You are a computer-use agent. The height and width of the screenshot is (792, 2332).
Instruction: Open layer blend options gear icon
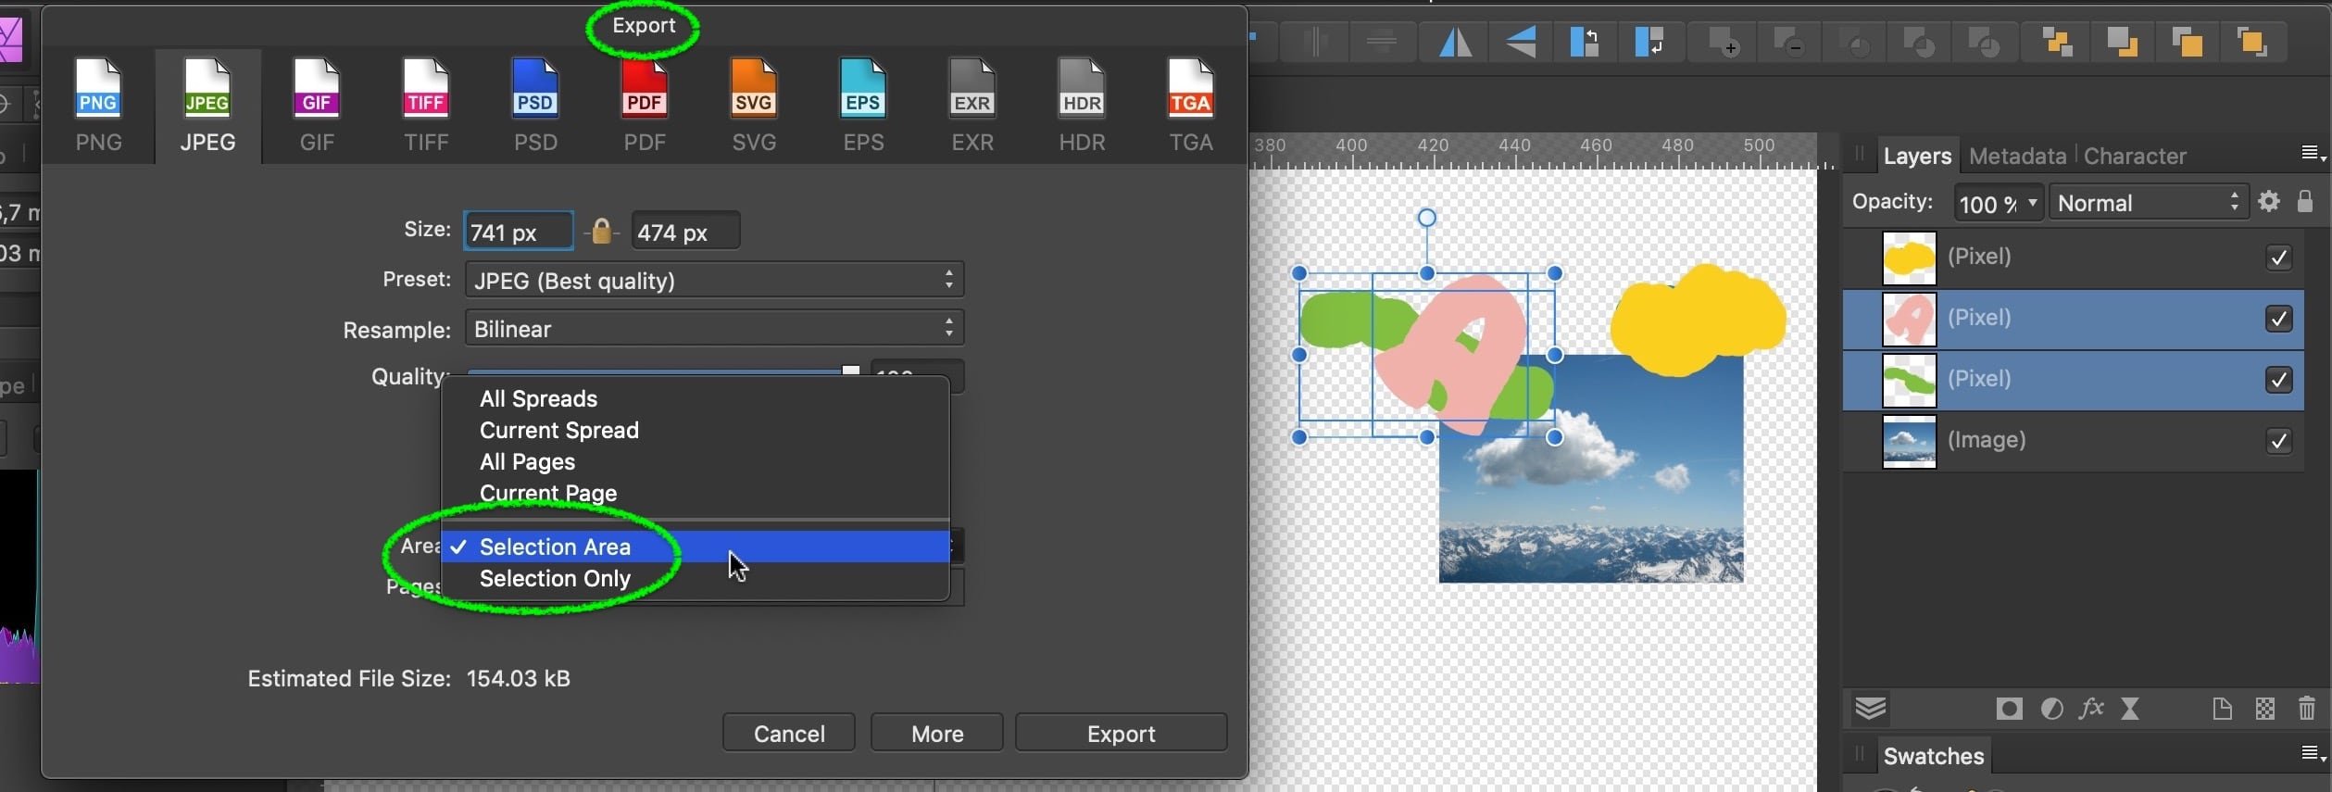coord(2269,202)
